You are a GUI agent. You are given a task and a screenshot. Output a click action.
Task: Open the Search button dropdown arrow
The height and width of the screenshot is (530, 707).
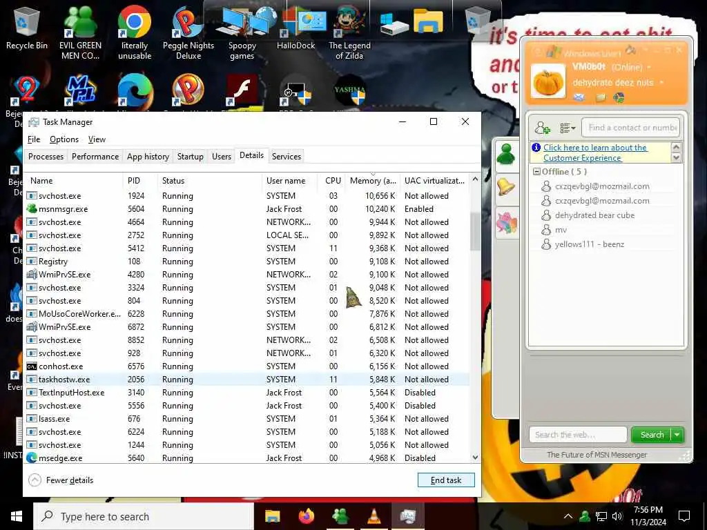(677, 435)
